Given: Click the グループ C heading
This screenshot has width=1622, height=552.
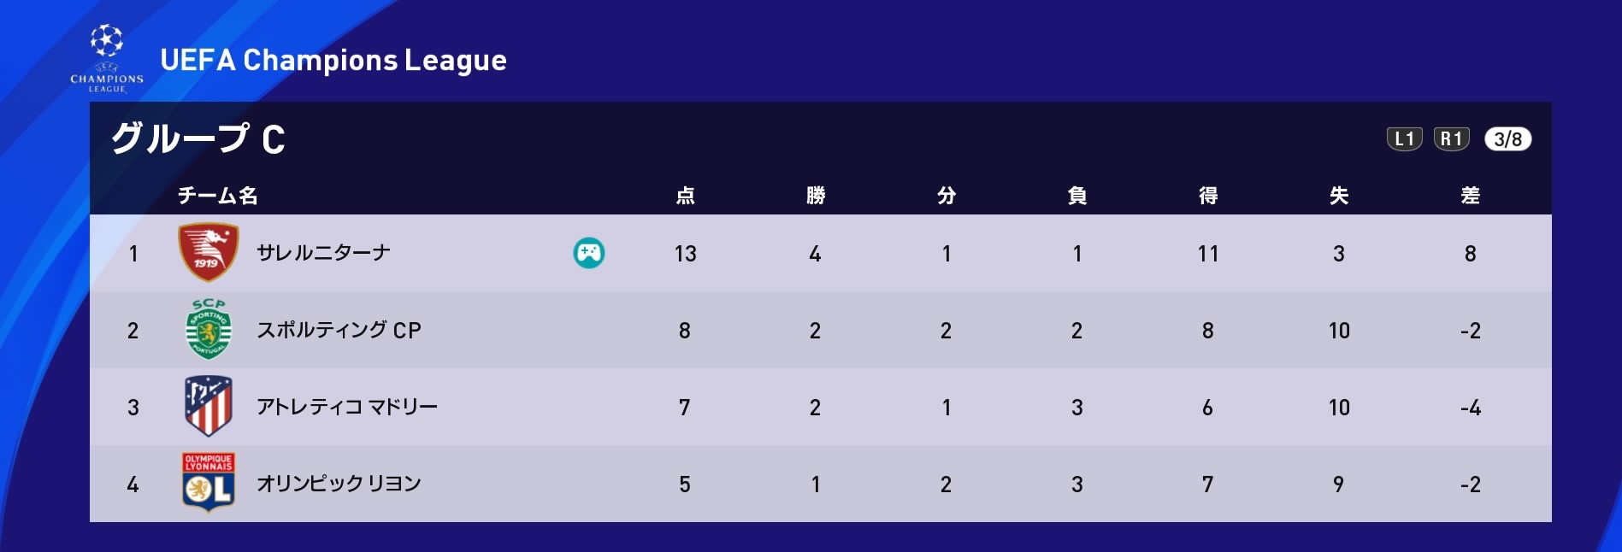Looking at the screenshot, I should click(198, 138).
